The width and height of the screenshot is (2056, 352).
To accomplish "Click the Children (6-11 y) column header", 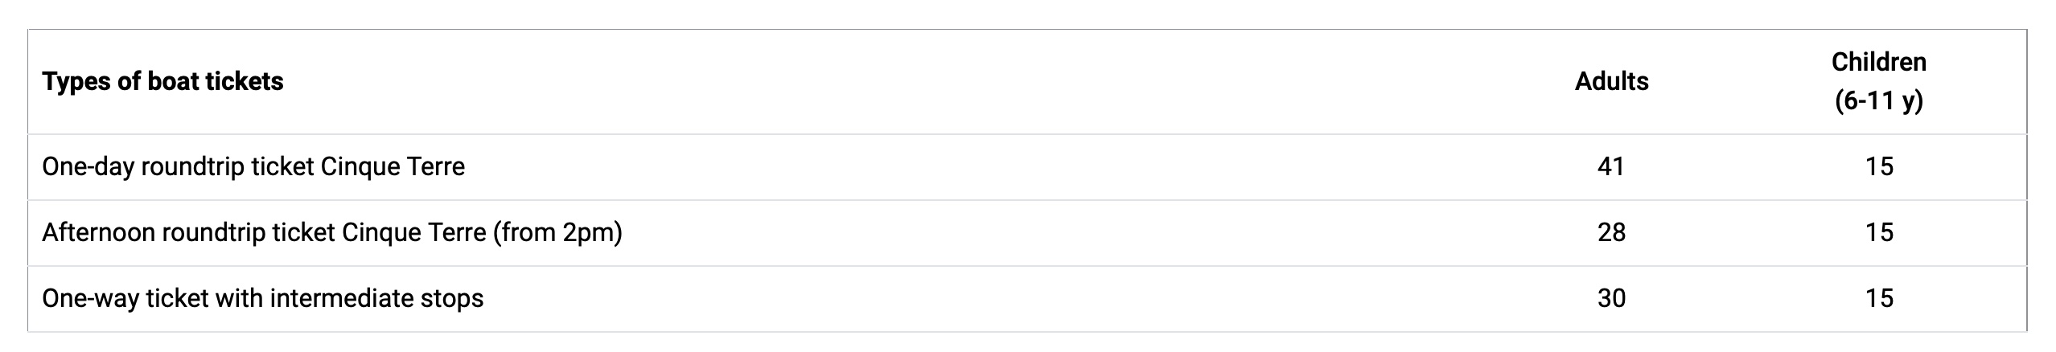I will point(1879,81).
